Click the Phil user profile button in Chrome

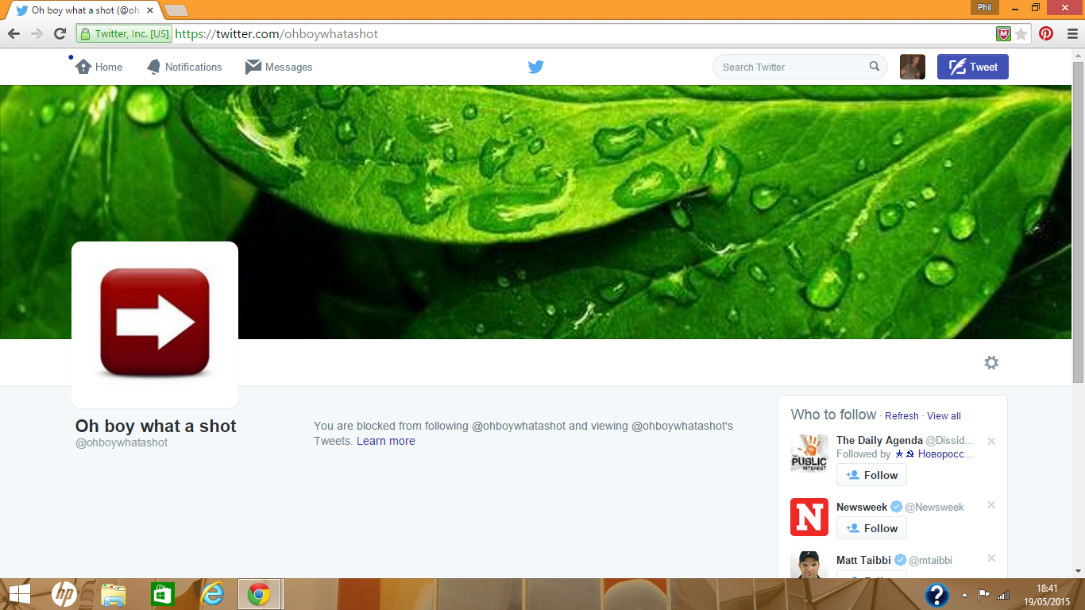[985, 7]
